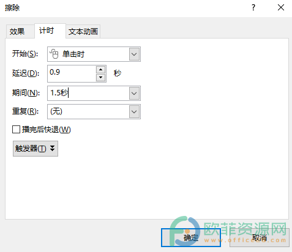Open the 触发器 trigger button
This screenshot has width=292, height=252.
point(36,149)
